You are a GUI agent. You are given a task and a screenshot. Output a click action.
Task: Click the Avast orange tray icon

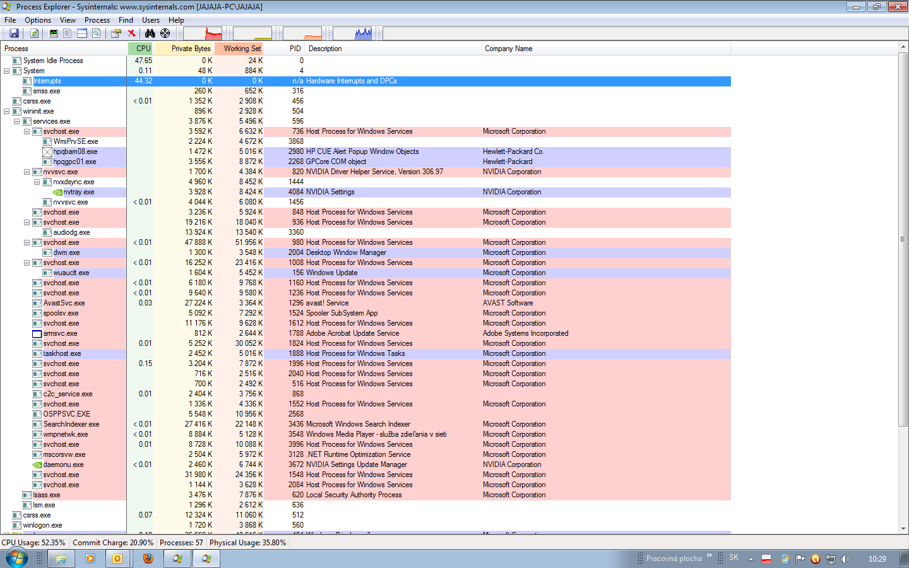point(815,559)
